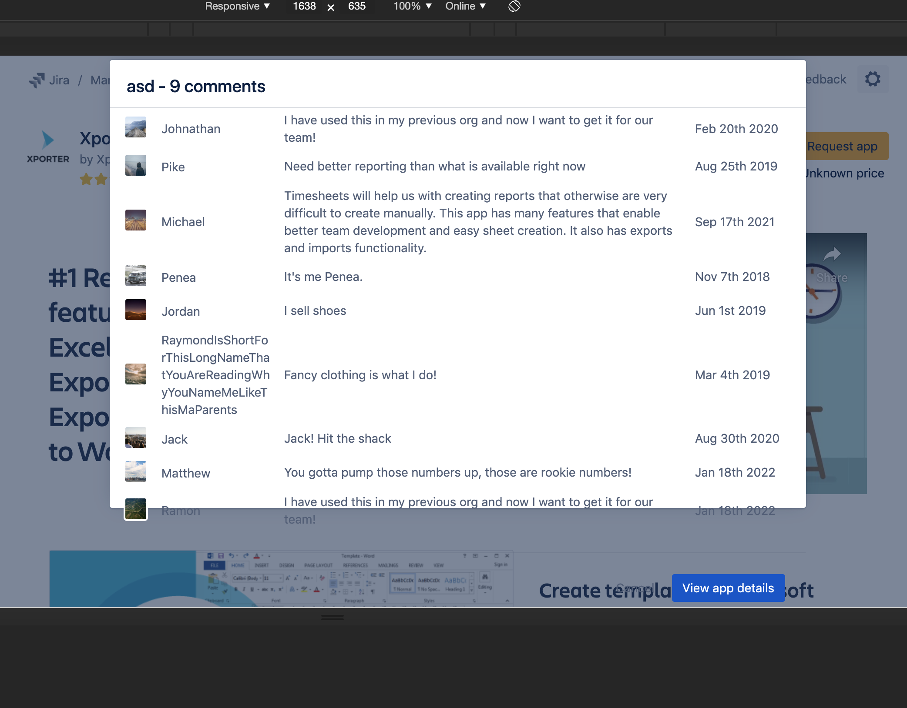The width and height of the screenshot is (907, 708).
Task: Click Johnathan's avatar thumbnail
Action: click(136, 127)
